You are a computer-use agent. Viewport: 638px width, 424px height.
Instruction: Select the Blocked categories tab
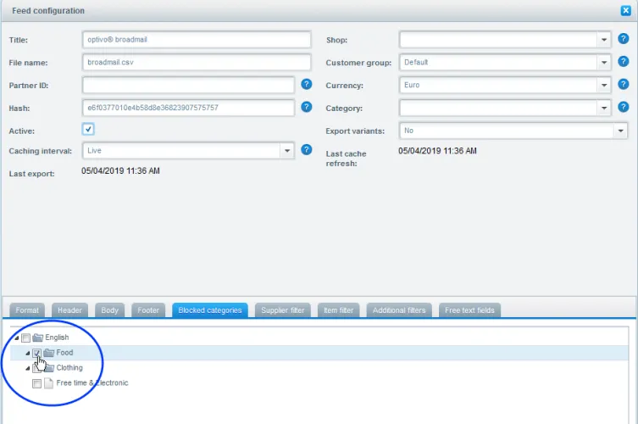pos(210,310)
